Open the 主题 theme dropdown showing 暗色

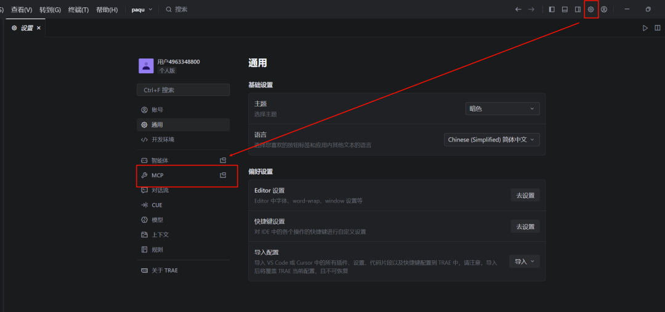[x=502, y=108]
